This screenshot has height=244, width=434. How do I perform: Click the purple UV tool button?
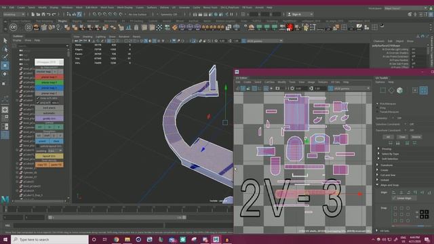coord(50,119)
